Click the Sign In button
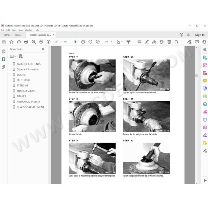208x208 pixels. tap(200, 35)
